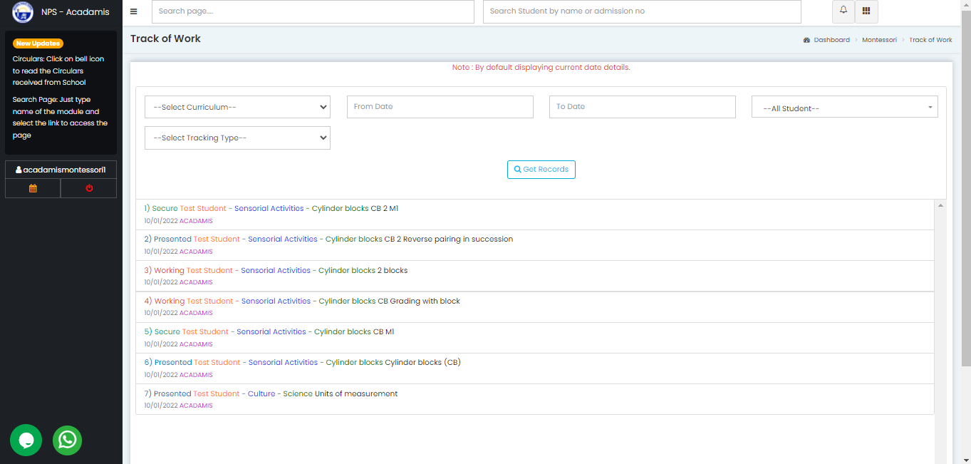Open the calendar icon under username

(x=33, y=188)
